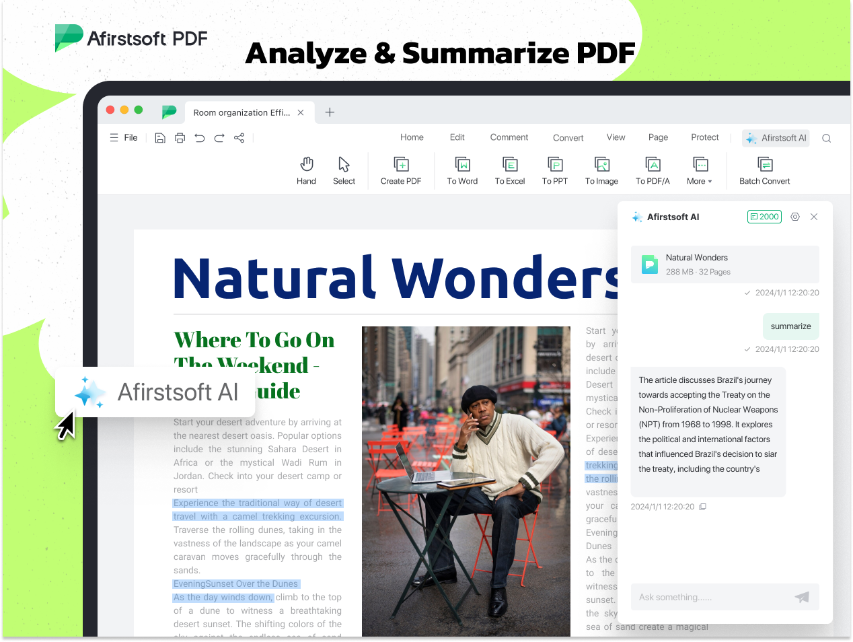The height and width of the screenshot is (642, 853).
Task: Open the To PDF/A conversion
Action: tap(653, 171)
